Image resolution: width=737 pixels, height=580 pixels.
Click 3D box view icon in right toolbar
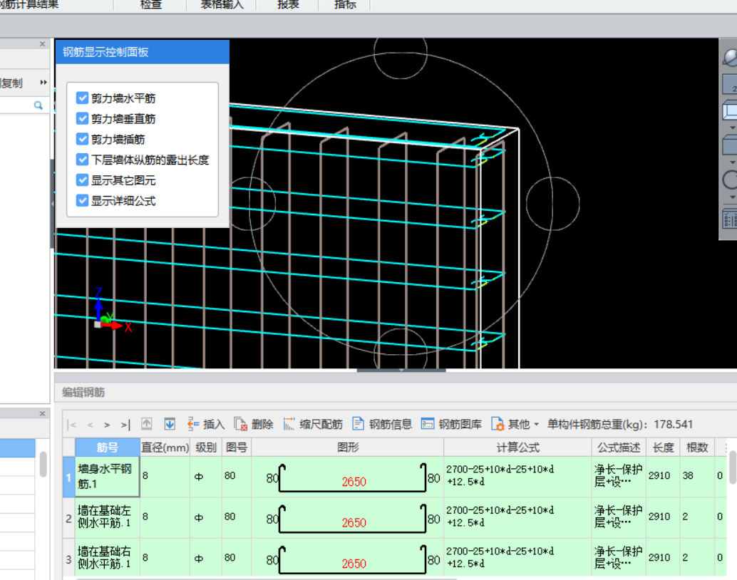730,111
